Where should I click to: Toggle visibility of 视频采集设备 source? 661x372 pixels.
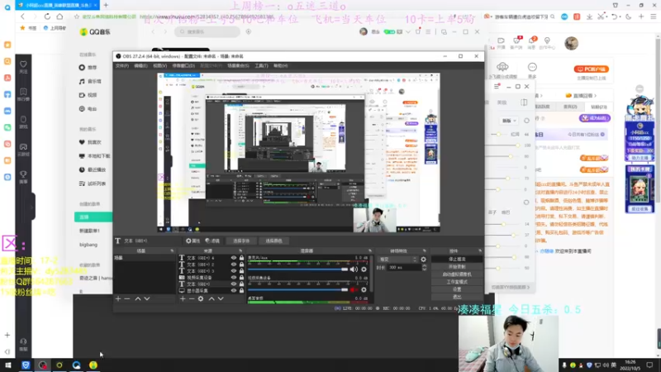[x=234, y=278]
